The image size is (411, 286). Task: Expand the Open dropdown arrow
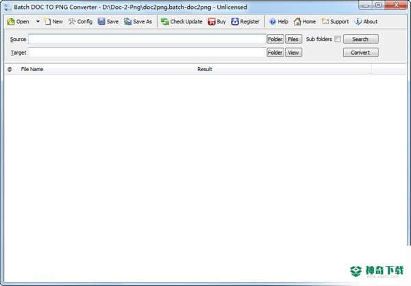pos(38,22)
